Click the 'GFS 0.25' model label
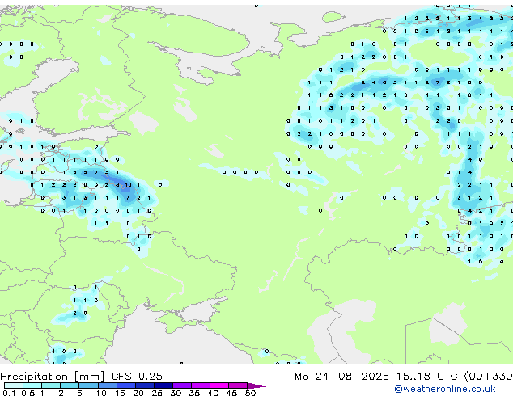513x396 pixels. [x=137, y=377]
